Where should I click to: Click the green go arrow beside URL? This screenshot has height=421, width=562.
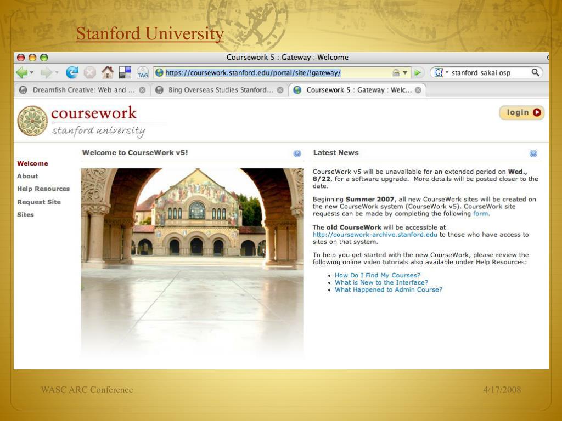(x=418, y=73)
